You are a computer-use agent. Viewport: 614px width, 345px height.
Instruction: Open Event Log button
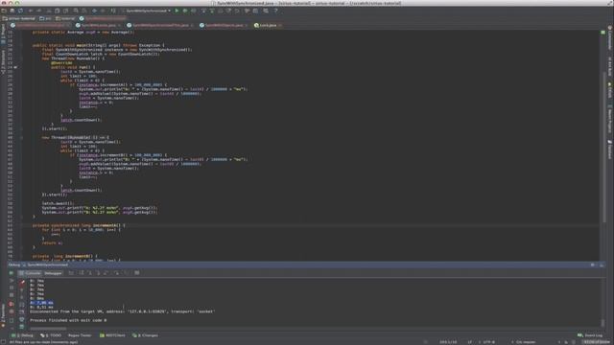[x=590, y=335]
